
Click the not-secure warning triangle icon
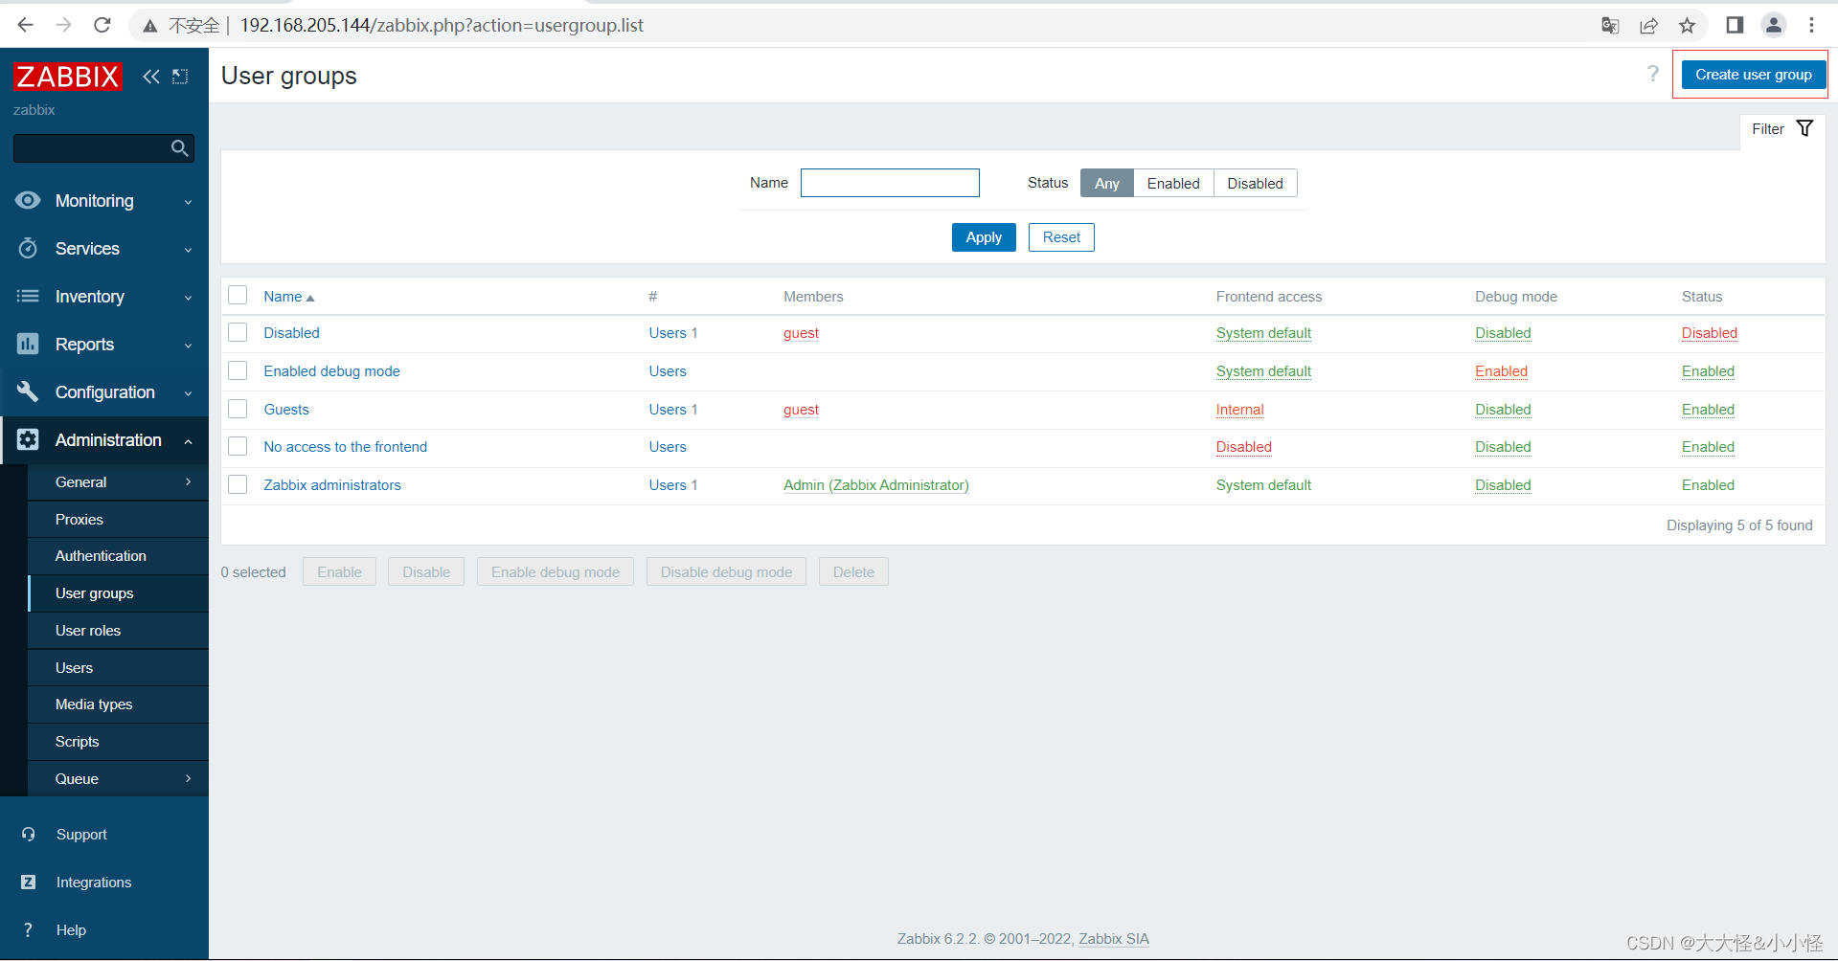150,26
